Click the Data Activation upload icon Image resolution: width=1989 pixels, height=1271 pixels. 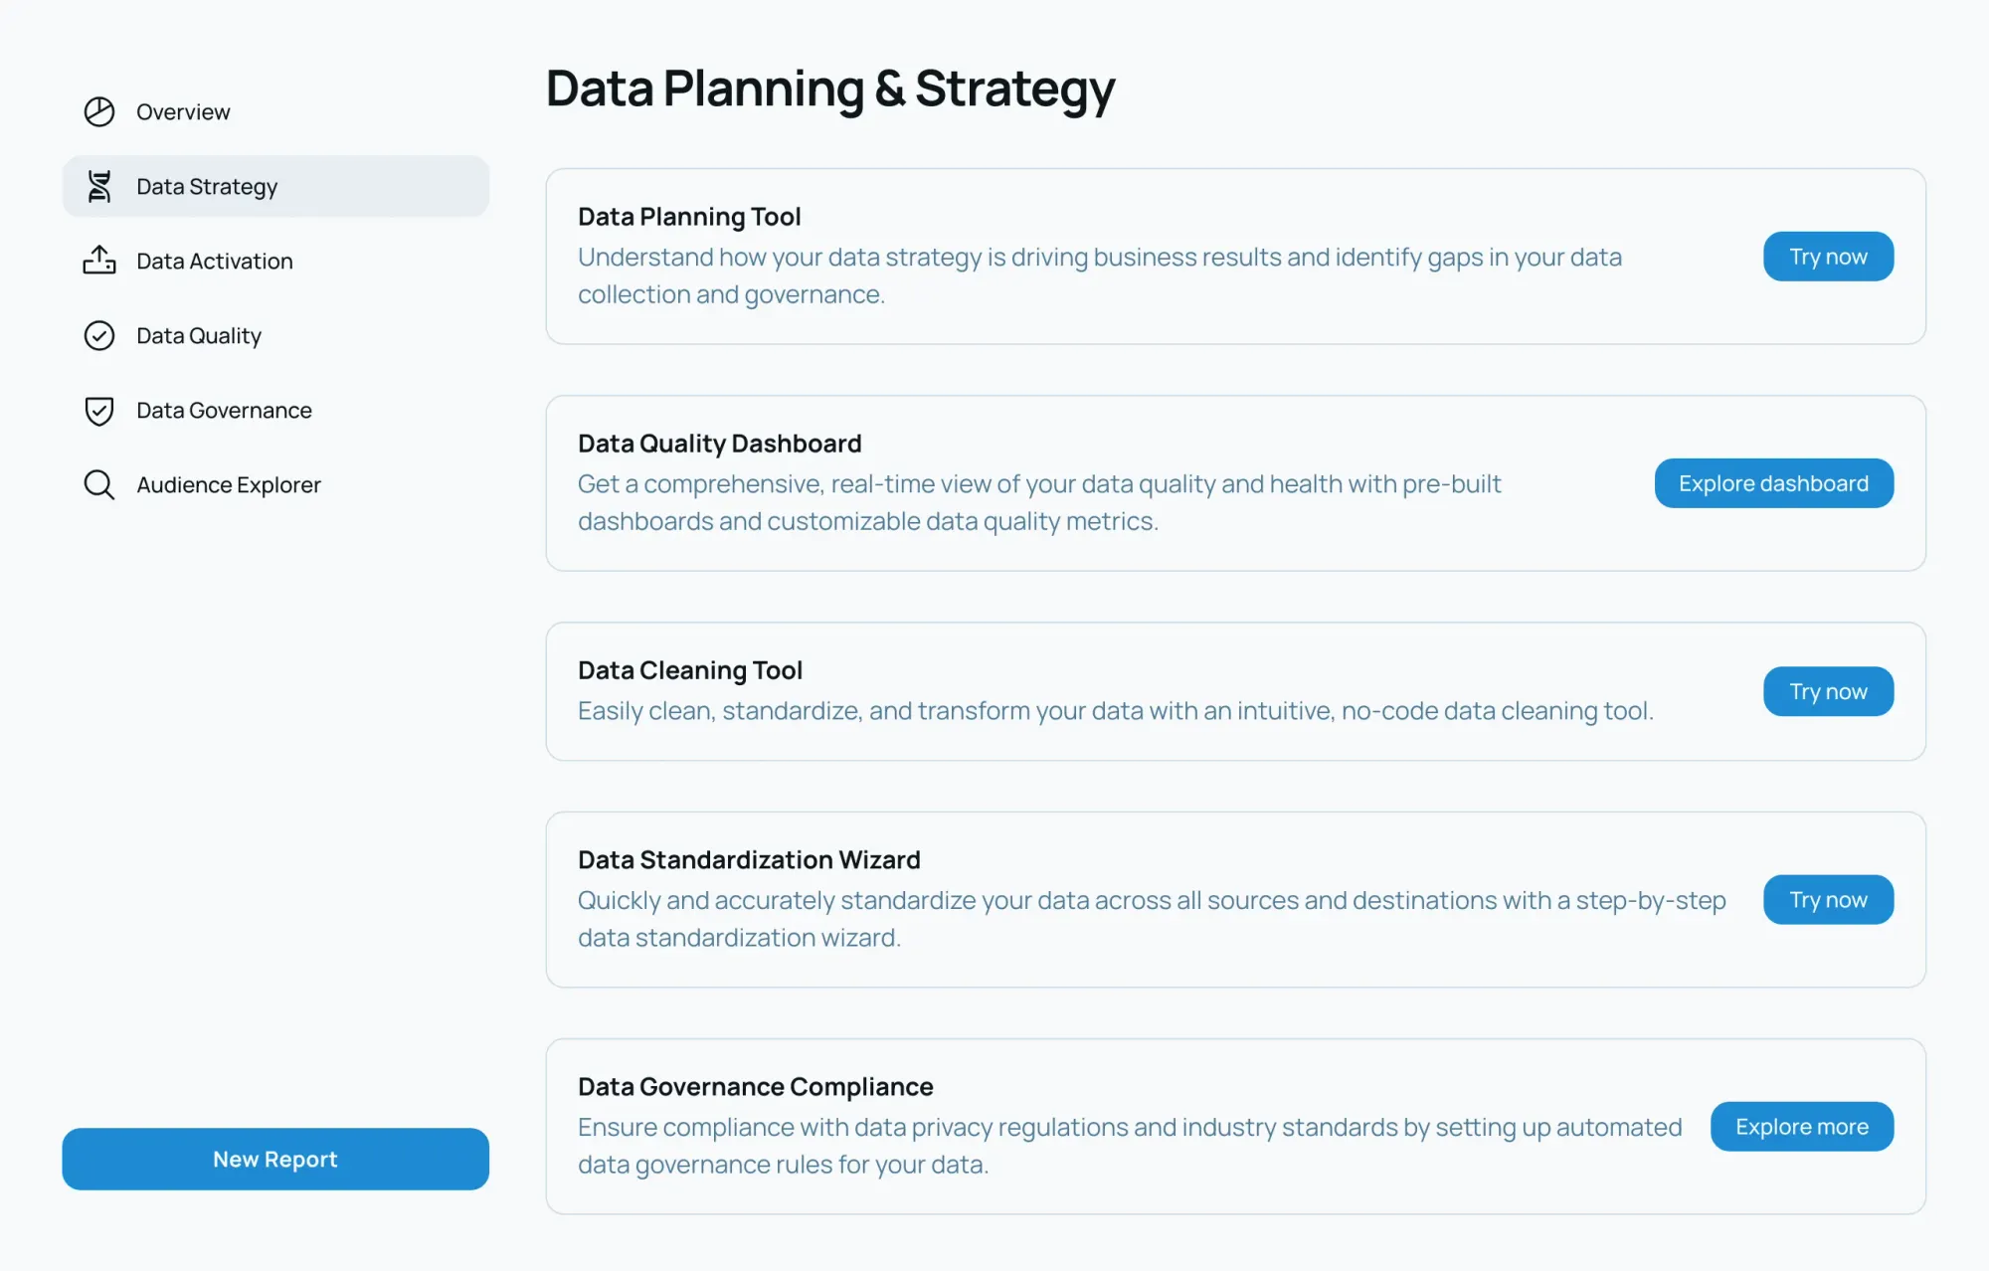pyautogui.click(x=99, y=261)
